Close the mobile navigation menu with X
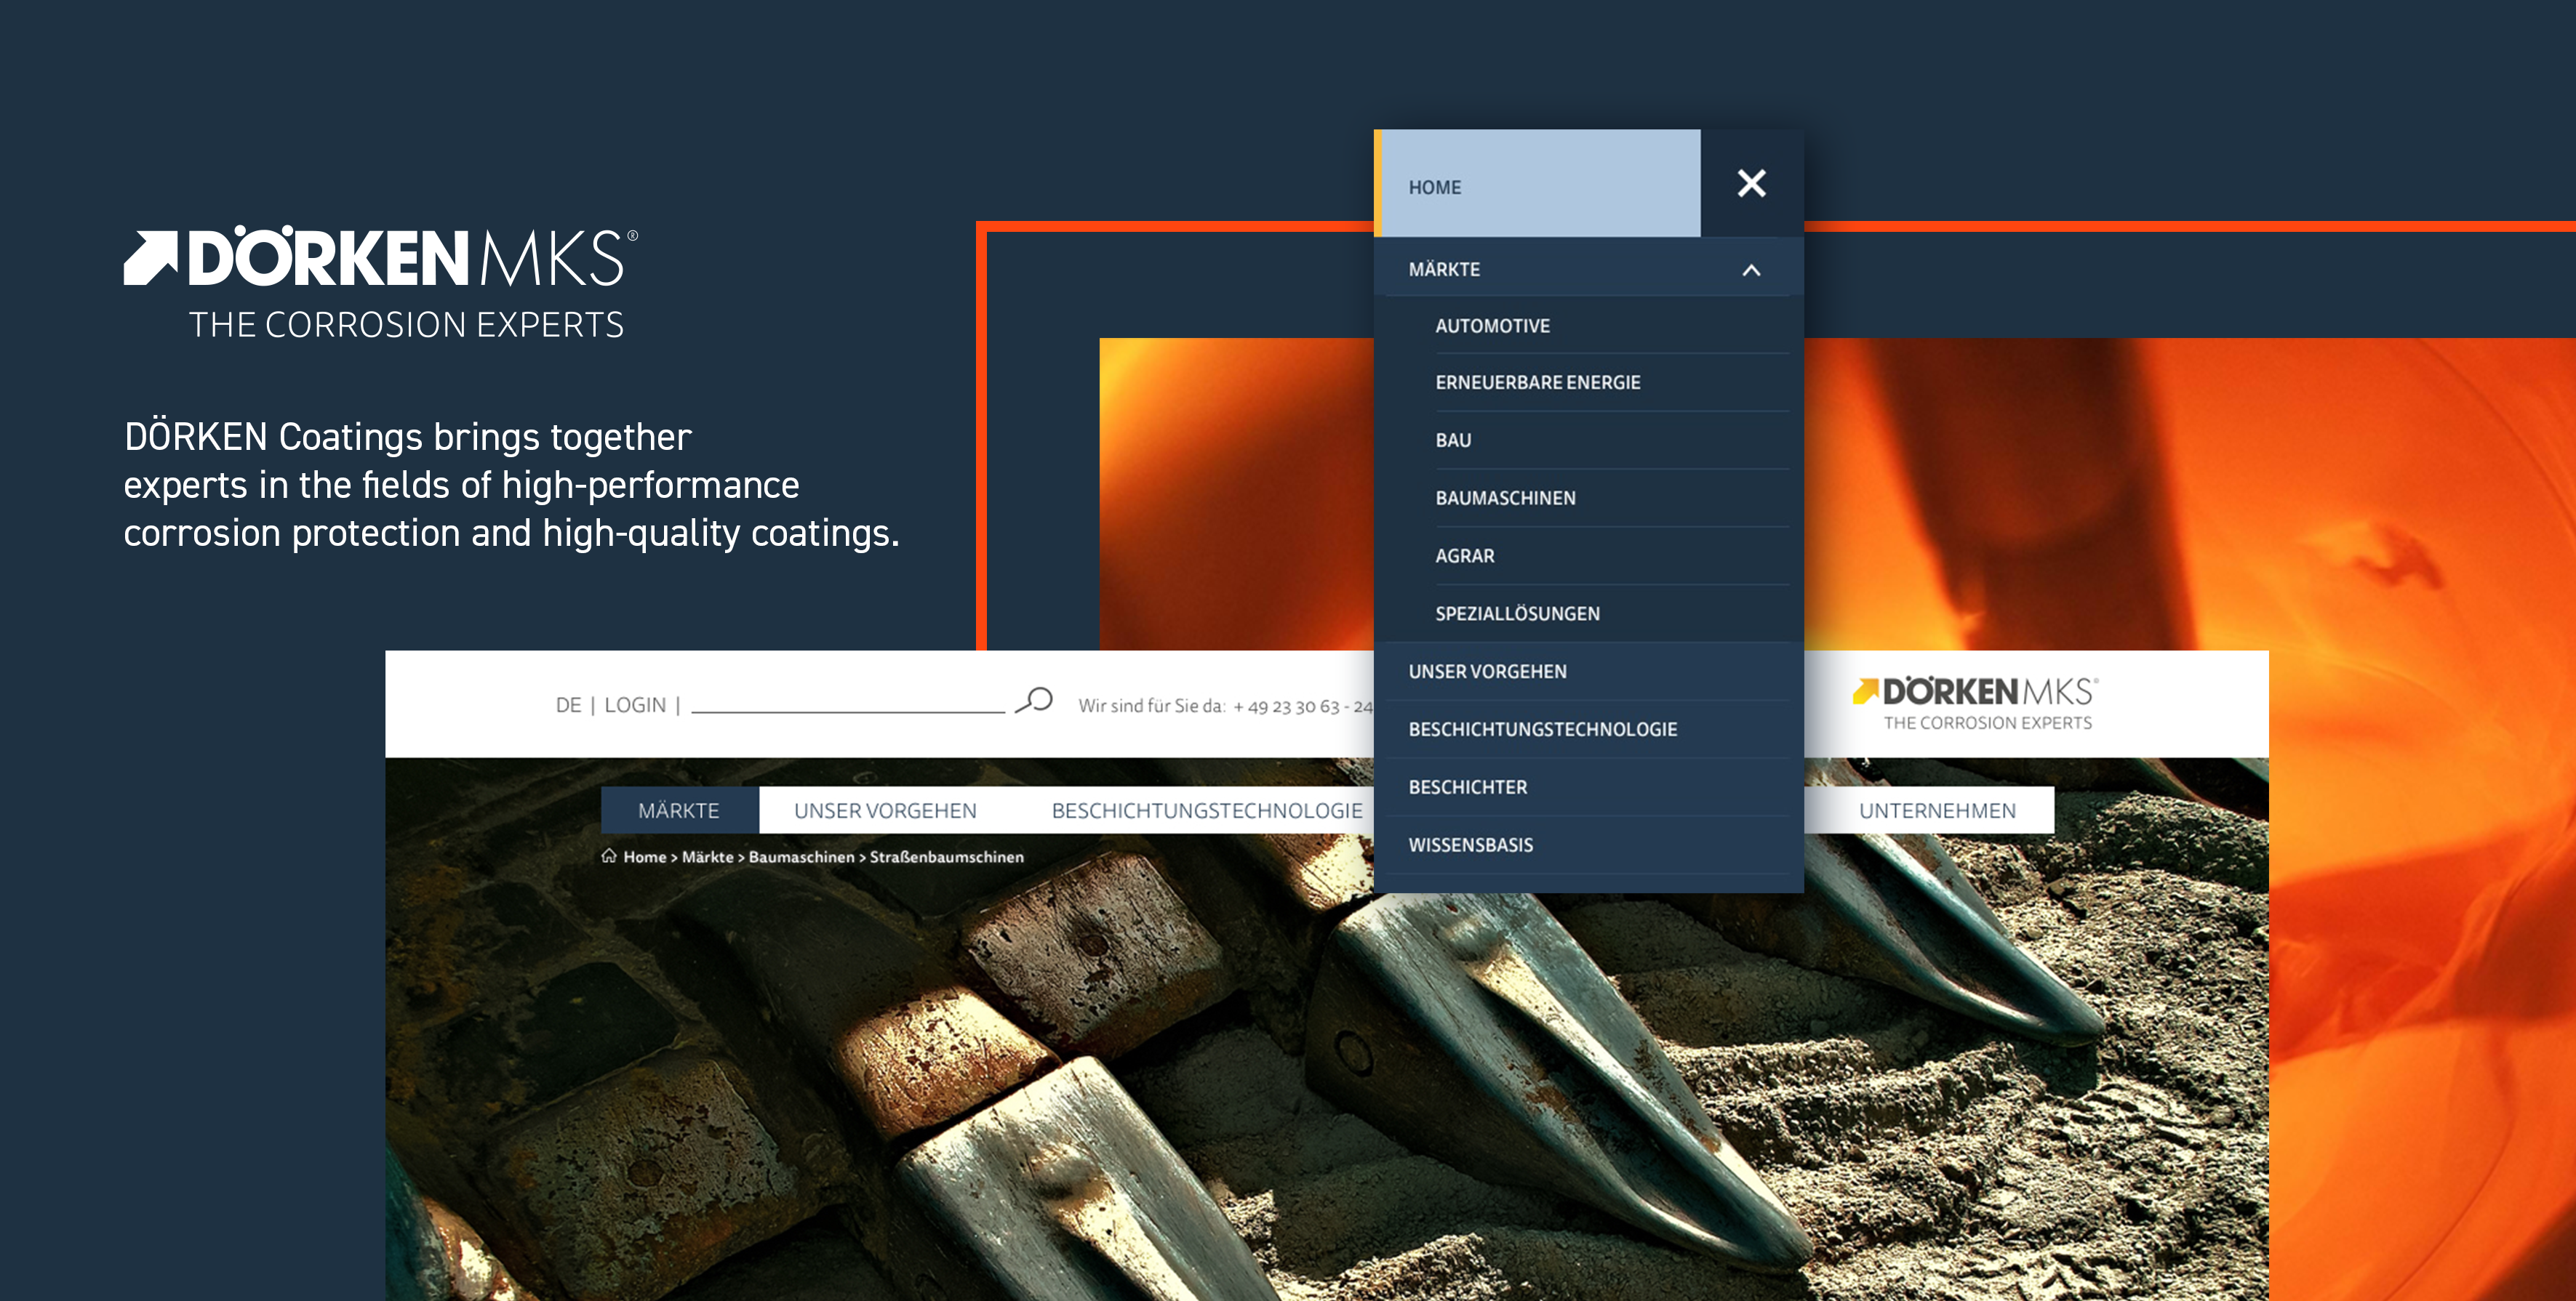 [x=1751, y=184]
